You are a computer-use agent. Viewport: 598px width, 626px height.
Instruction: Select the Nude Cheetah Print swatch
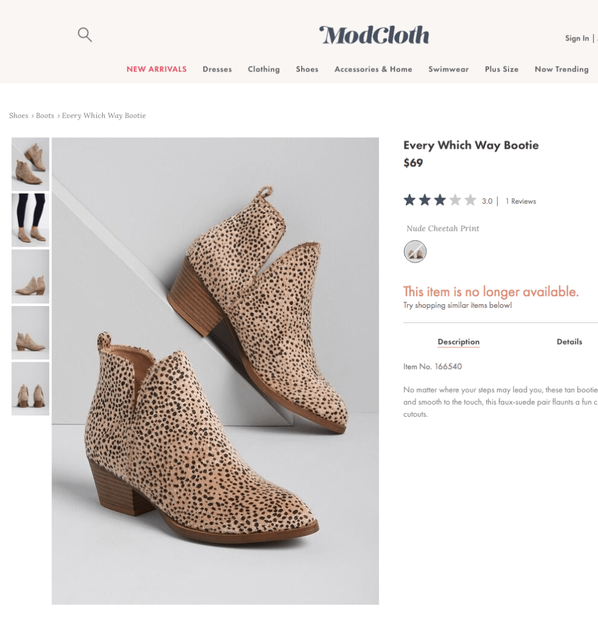415,252
